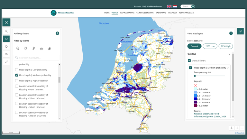This screenshot has width=247, height=139.
Task: Adjust the layer transparency slider
Action: point(195,76)
